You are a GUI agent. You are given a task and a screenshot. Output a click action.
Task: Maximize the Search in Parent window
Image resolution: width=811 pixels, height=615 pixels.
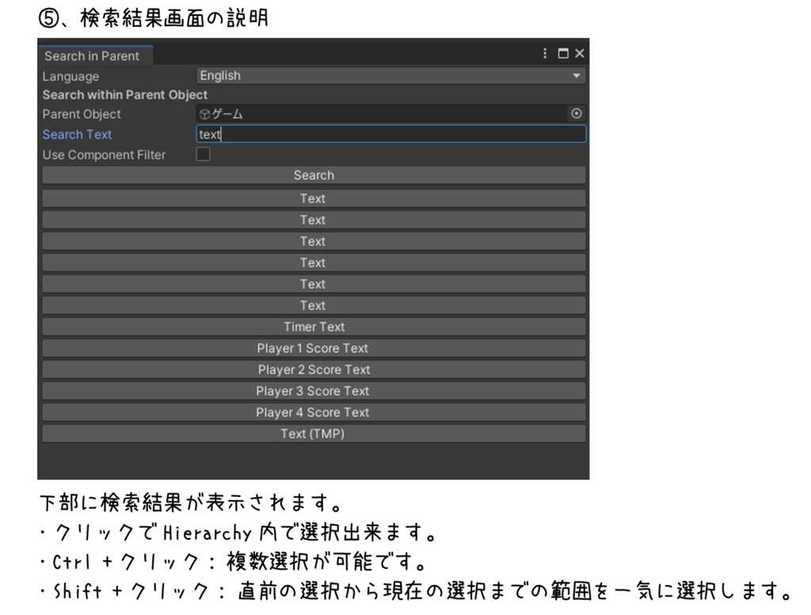click(563, 54)
